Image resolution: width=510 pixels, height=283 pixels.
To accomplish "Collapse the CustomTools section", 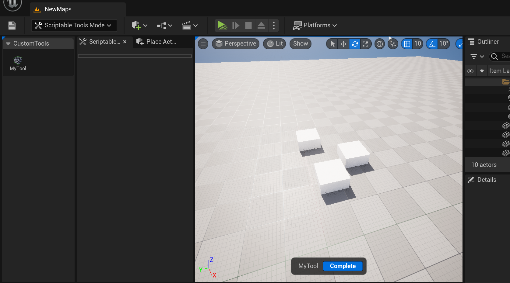I will [x=8, y=44].
